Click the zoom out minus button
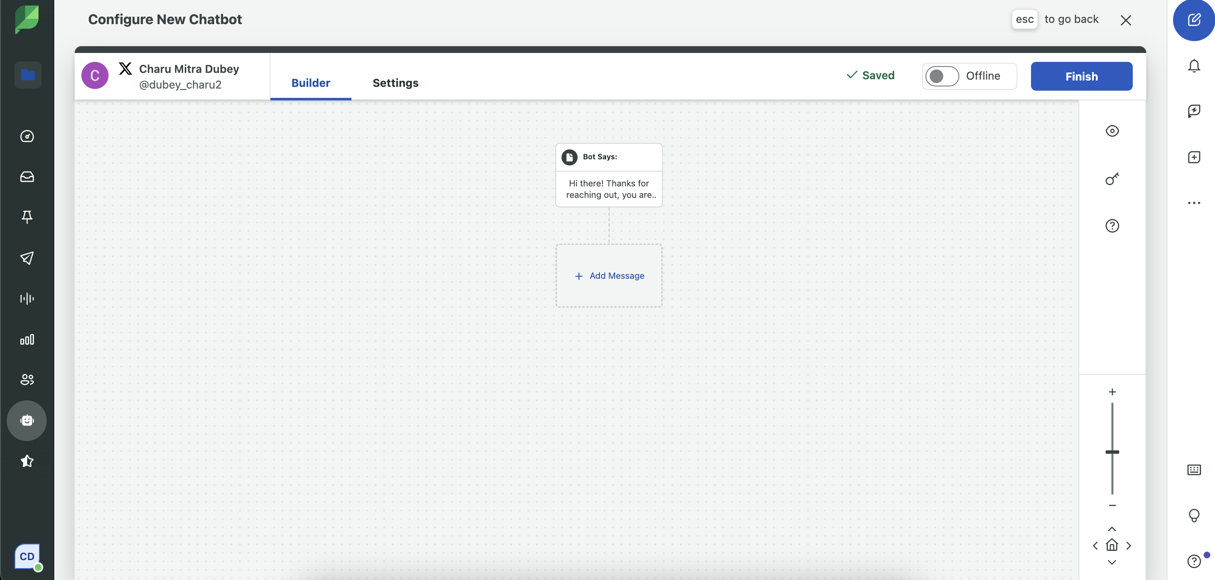Image resolution: width=1215 pixels, height=580 pixels. coord(1112,505)
